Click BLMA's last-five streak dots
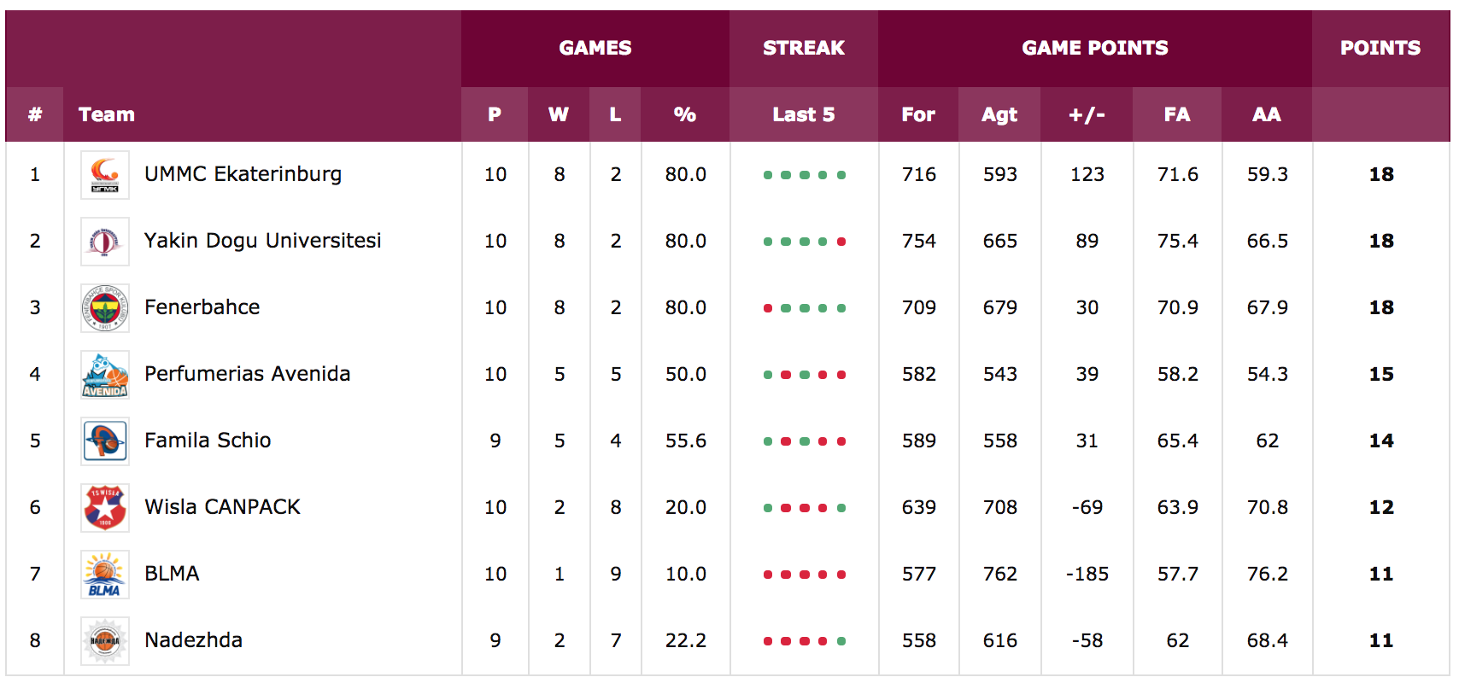Viewport: 1459px width, 683px height. click(805, 575)
